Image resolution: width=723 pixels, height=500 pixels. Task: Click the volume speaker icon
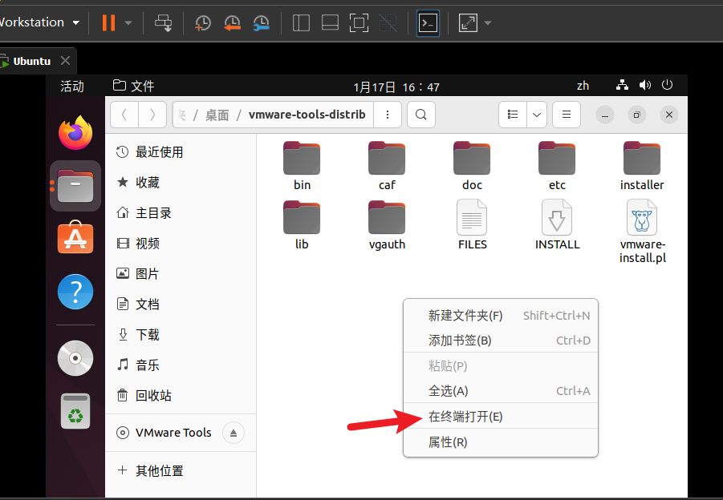644,85
